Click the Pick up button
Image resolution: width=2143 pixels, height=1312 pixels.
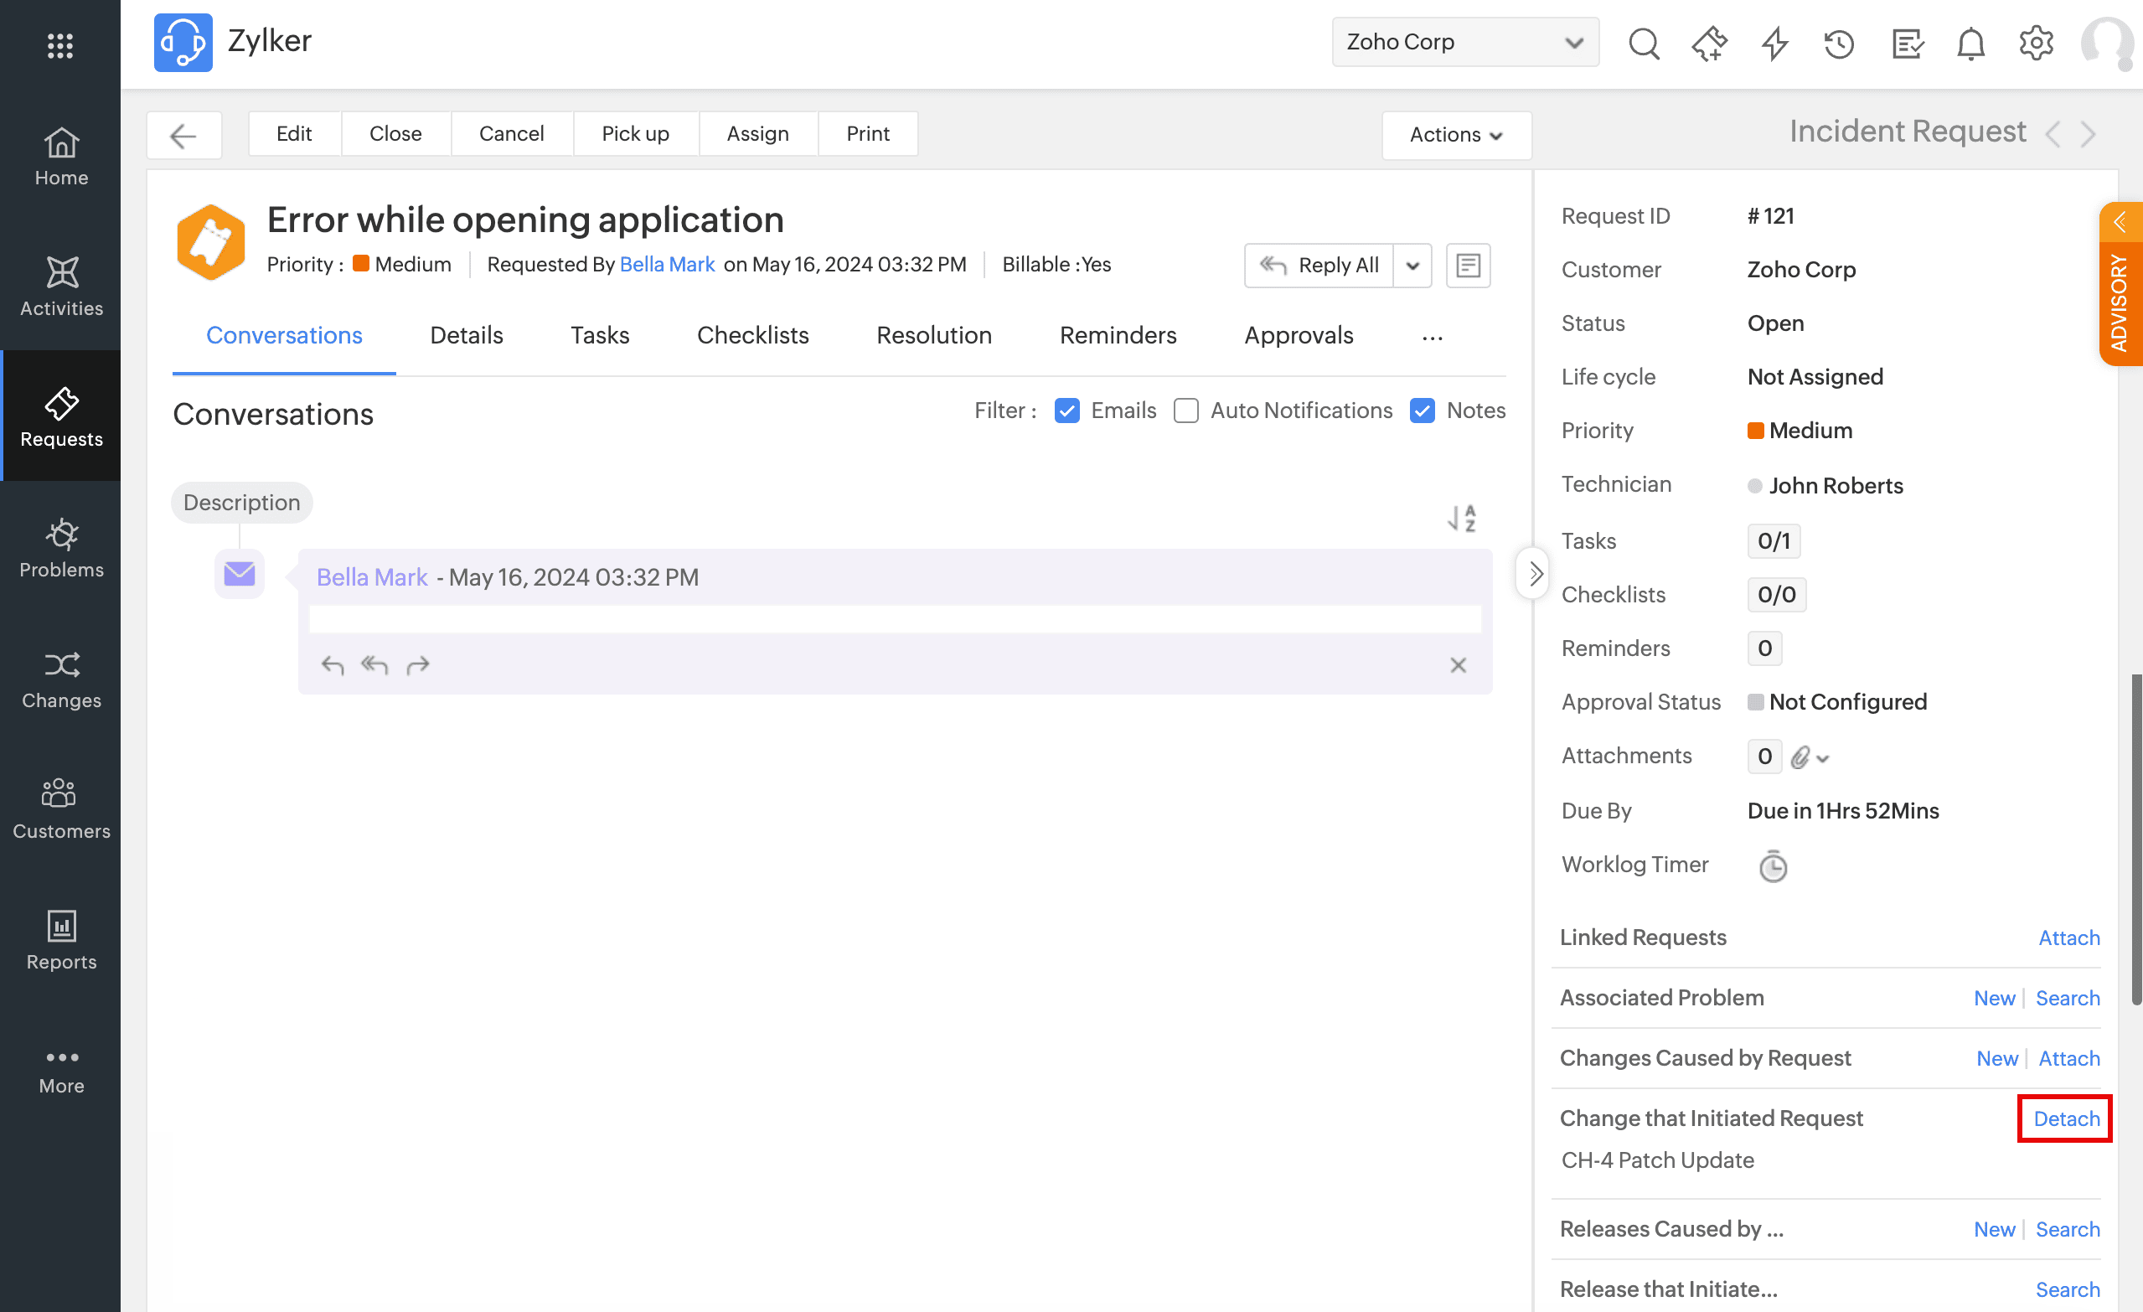[635, 134]
